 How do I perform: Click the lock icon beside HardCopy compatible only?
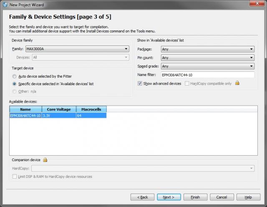(237, 83)
